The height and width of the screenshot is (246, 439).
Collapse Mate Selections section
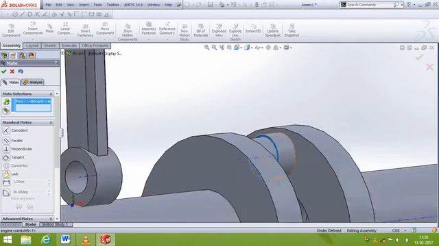(x=51, y=94)
